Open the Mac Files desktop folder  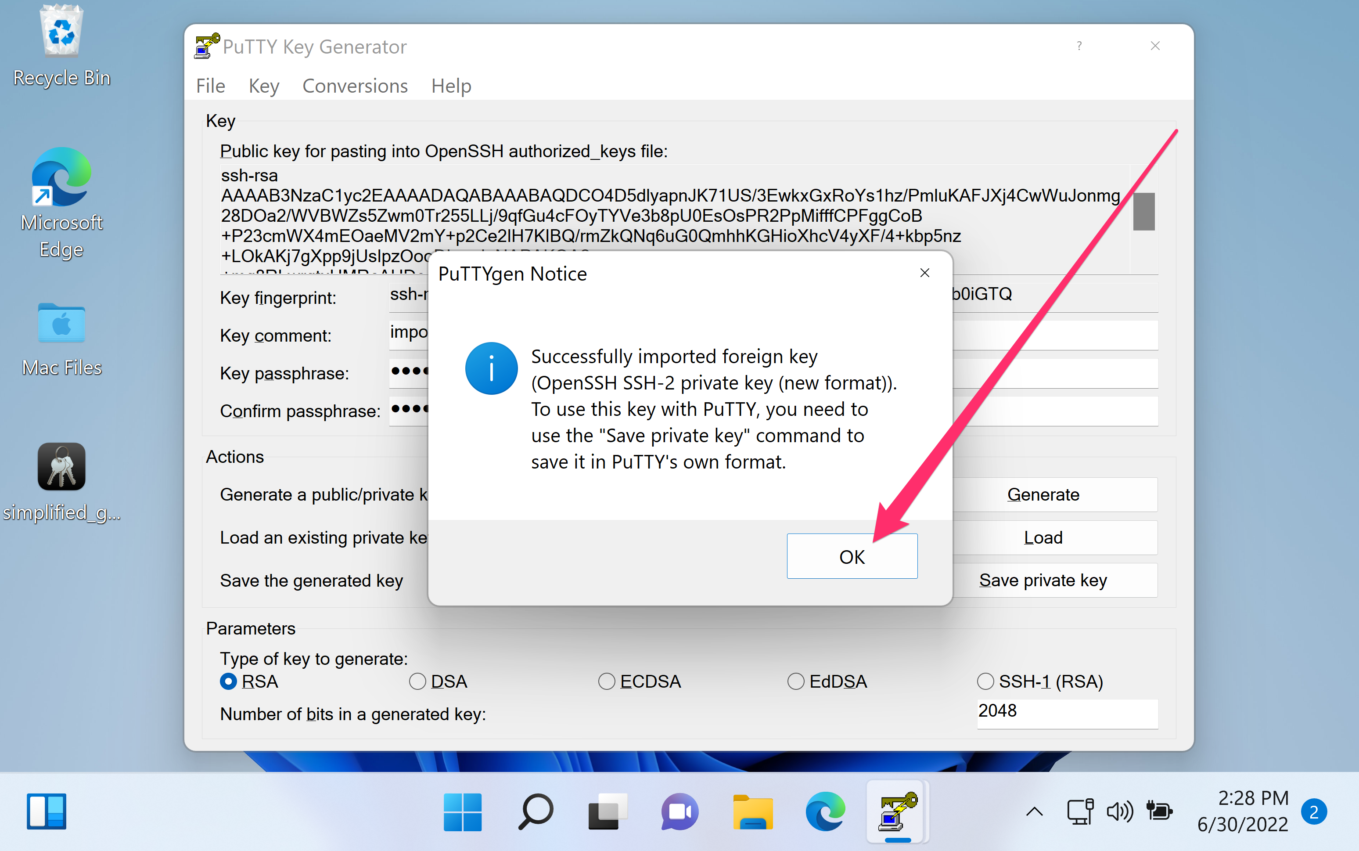pos(61,339)
